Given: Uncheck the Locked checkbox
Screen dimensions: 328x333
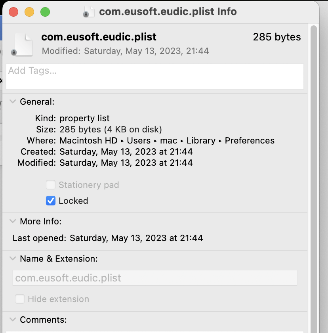Looking at the screenshot, I should pyautogui.click(x=51, y=201).
